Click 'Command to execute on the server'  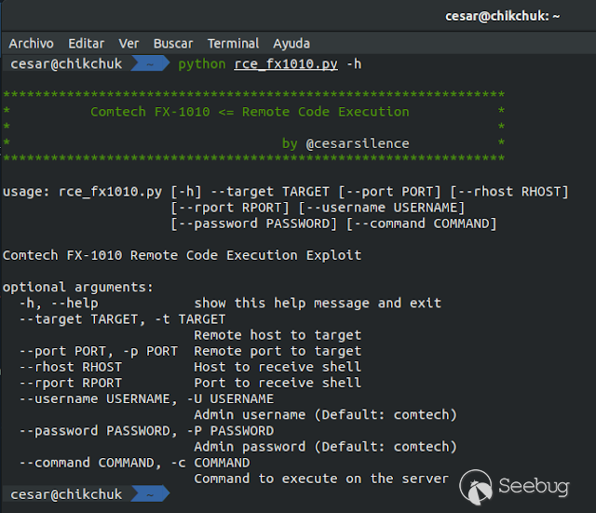321,479
